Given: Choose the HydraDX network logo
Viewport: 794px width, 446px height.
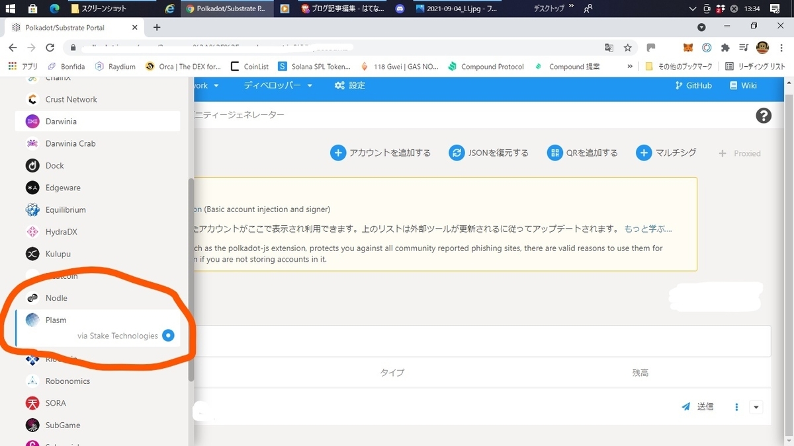Looking at the screenshot, I should (x=32, y=232).
